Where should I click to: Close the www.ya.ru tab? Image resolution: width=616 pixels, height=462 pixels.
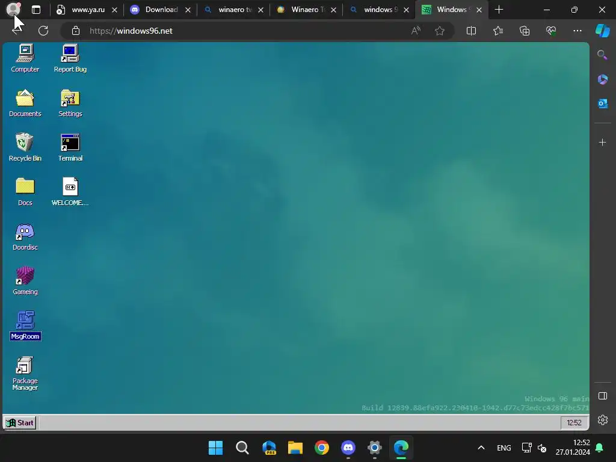point(114,10)
